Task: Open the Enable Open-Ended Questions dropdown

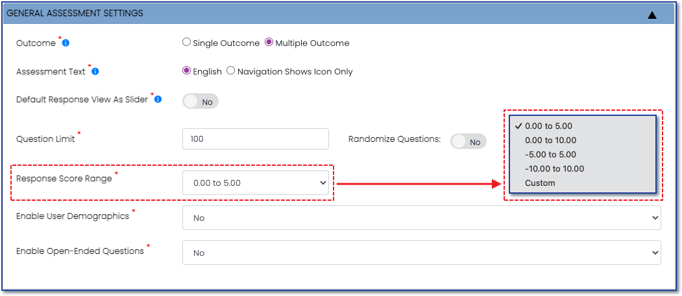Action: coord(422,253)
